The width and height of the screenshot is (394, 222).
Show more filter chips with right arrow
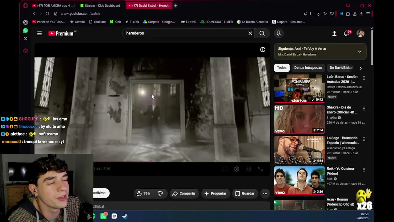[360, 68]
